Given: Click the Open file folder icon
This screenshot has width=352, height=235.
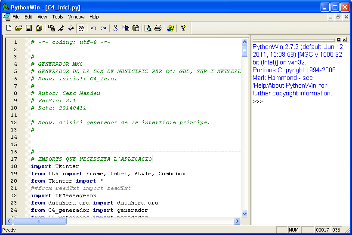Looking at the screenshot, I should pos(19,28).
